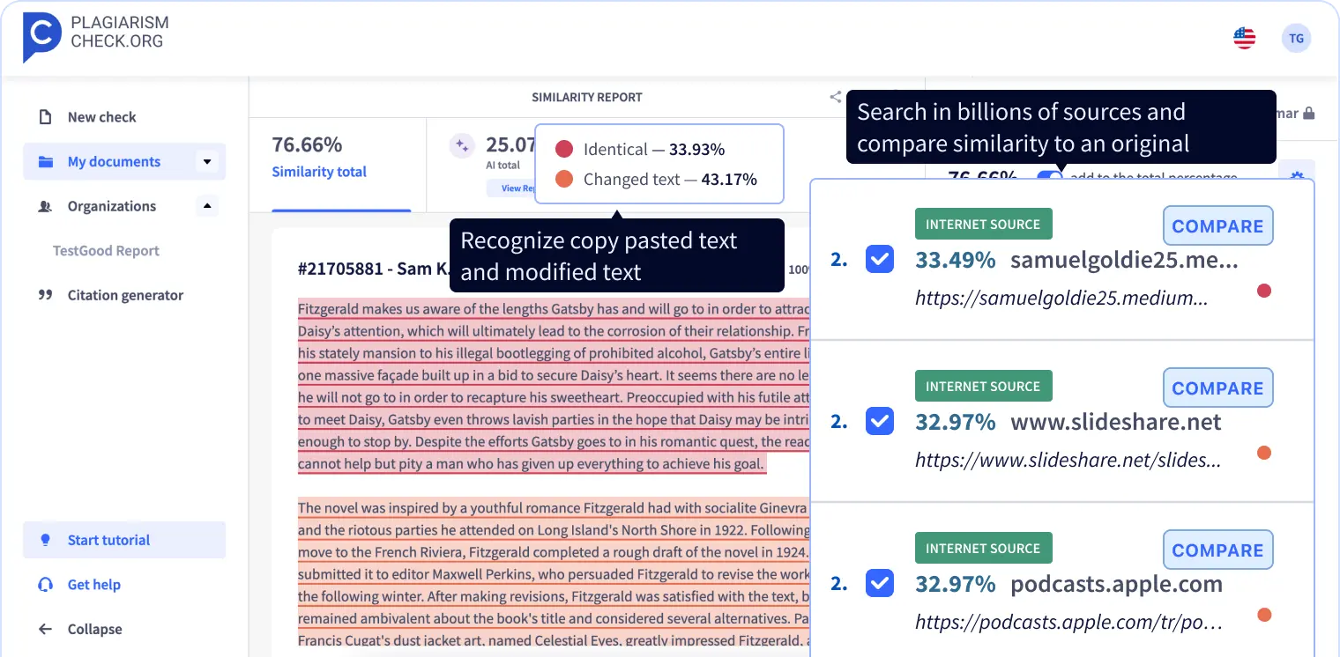Click the PlagiarismCheck.org logo

tap(94, 37)
